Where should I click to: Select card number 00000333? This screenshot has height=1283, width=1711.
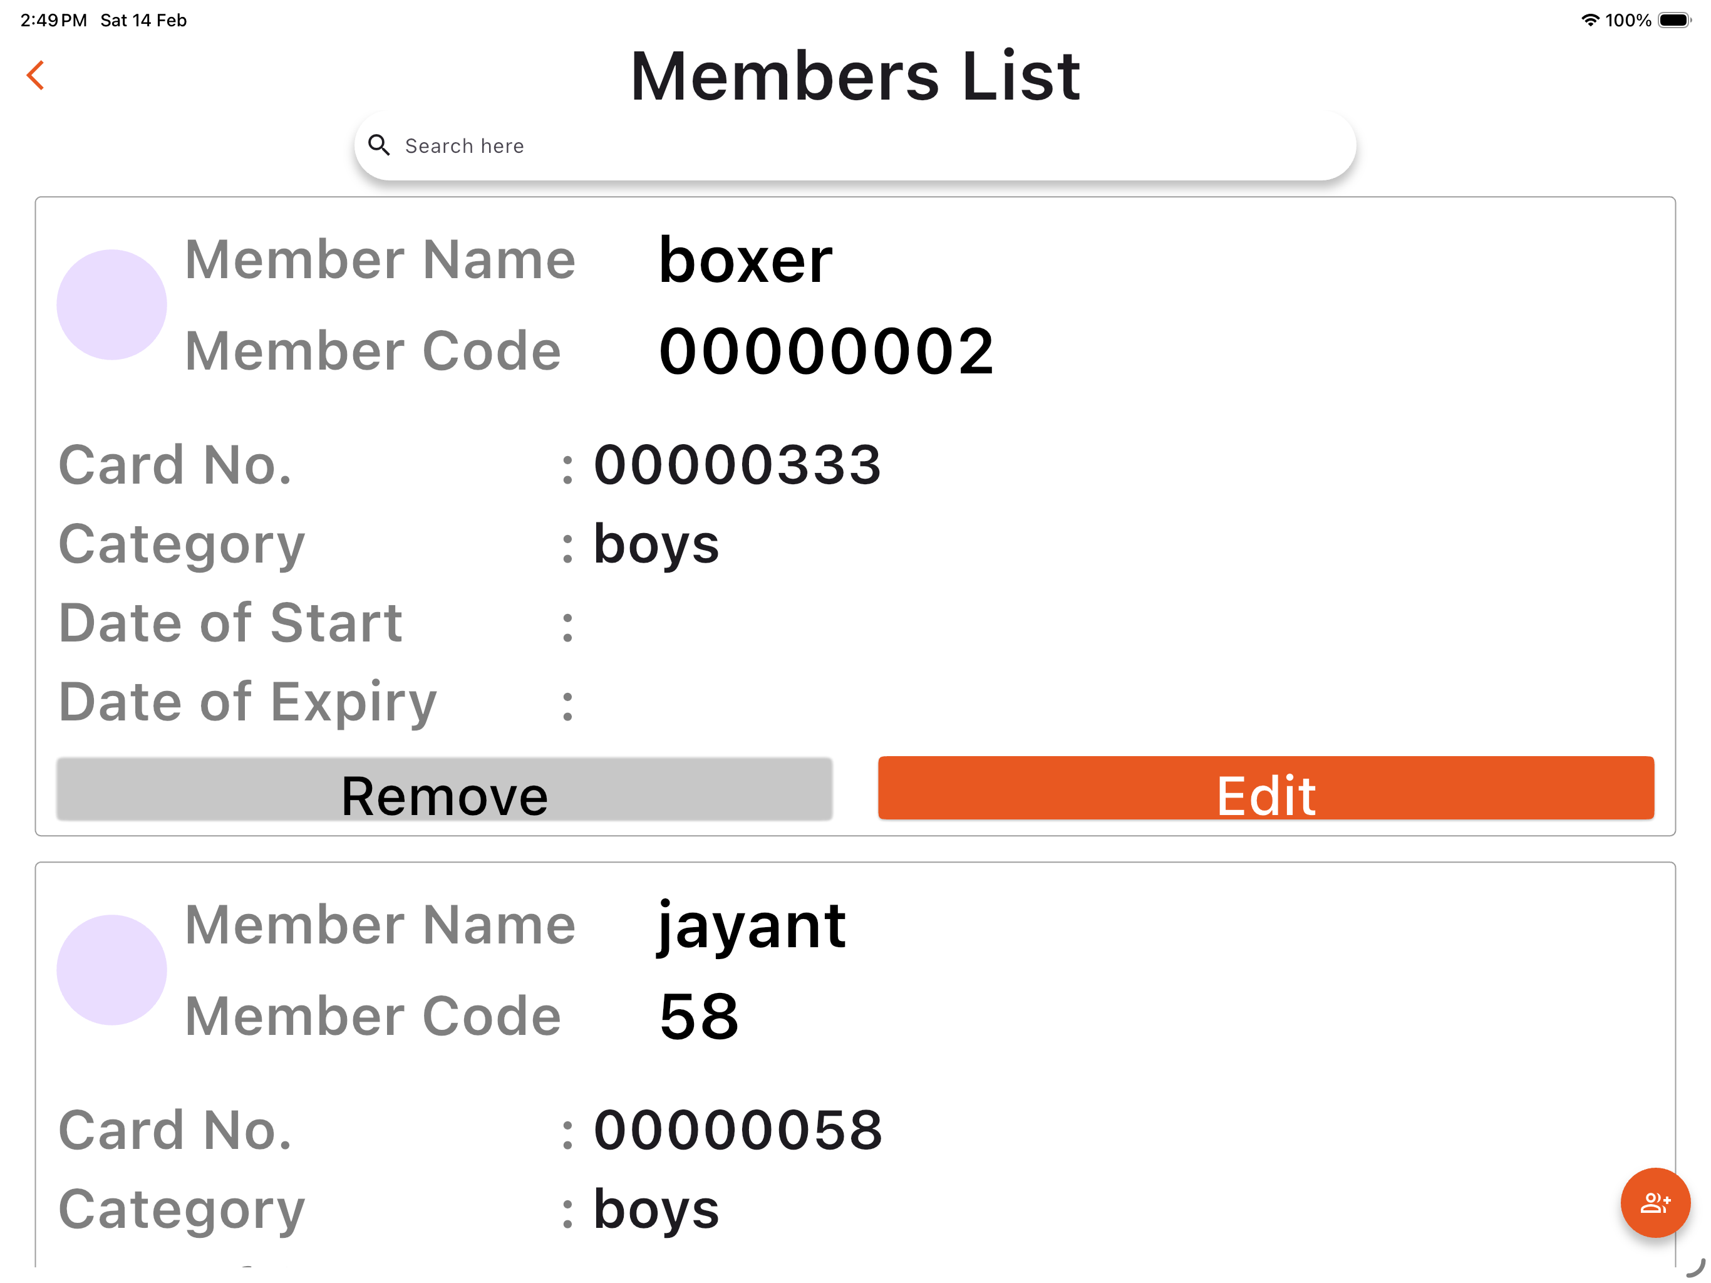click(737, 465)
